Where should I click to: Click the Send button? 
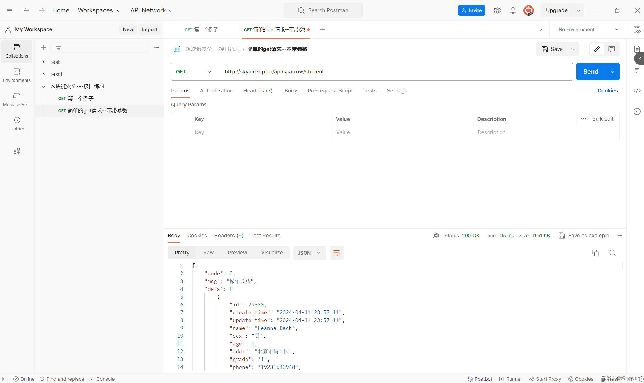tap(591, 72)
